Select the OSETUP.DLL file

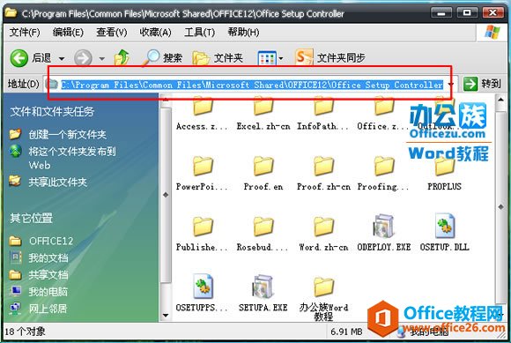pos(445,233)
